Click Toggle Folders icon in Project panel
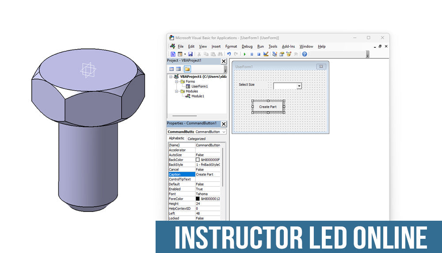442x253 pixels. click(187, 69)
